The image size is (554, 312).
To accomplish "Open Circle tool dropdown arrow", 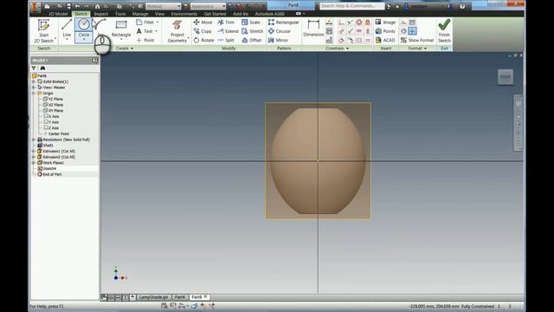I will (84, 40).
